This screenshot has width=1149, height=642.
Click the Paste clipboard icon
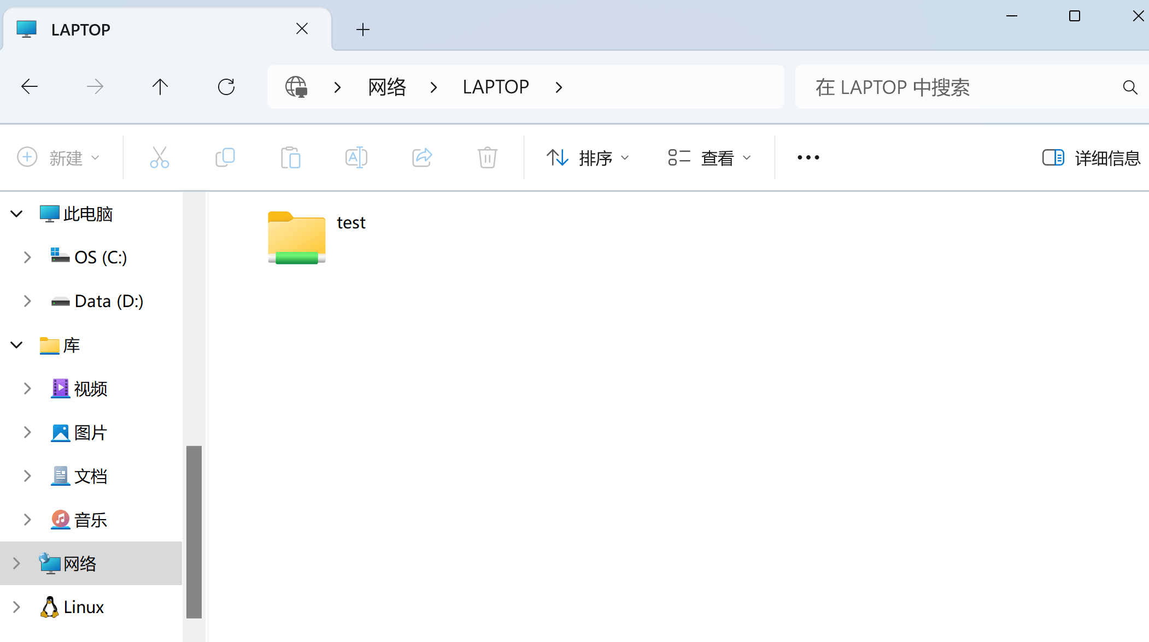coord(290,157)
